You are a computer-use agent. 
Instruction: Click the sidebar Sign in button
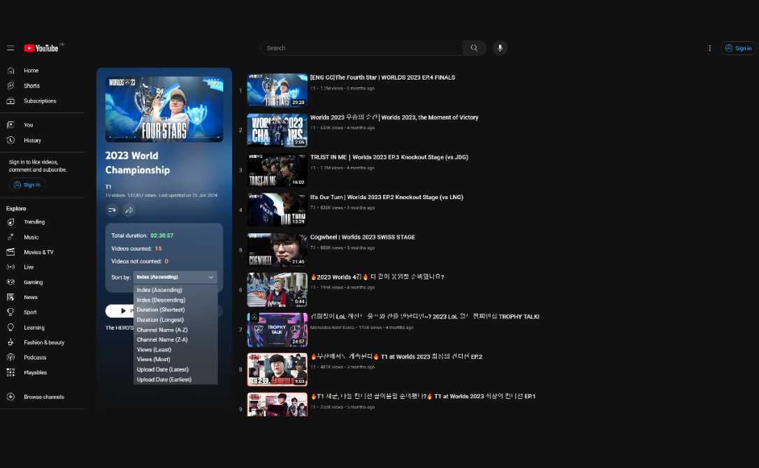pos(27,185)
